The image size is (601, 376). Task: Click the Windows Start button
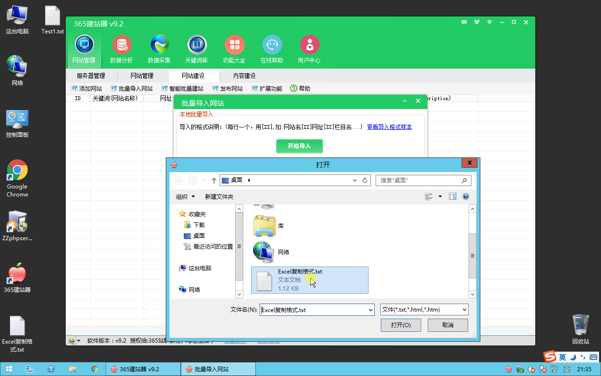[x=9, y=369]
